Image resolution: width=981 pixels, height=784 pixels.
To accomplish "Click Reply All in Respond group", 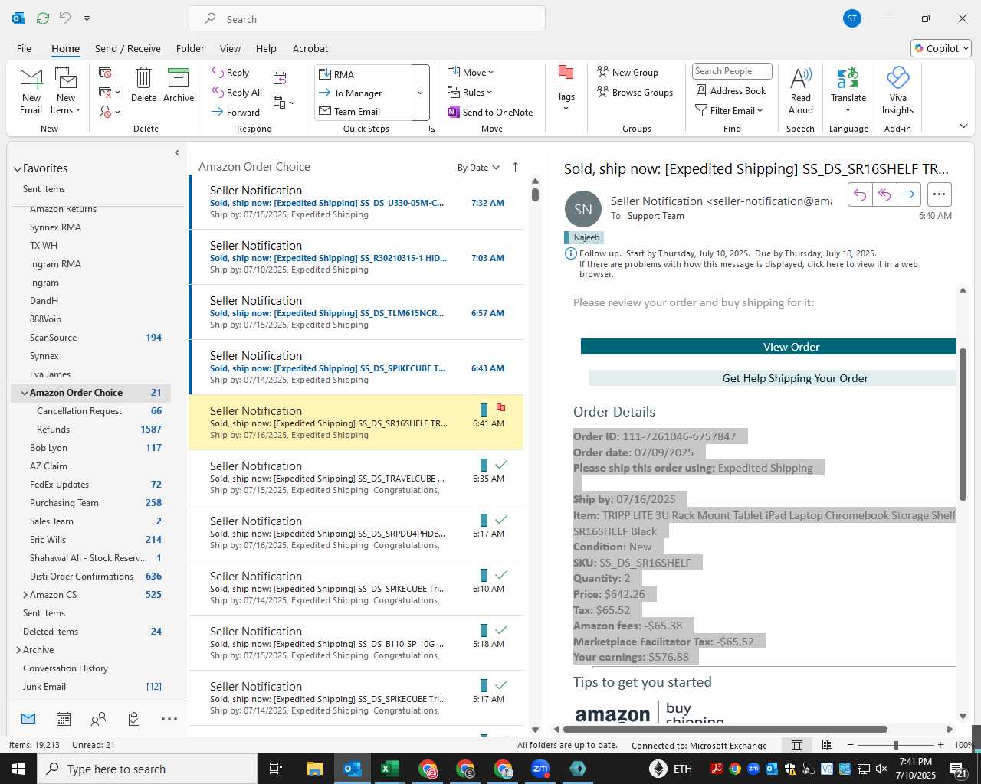I will click(237, 93).
